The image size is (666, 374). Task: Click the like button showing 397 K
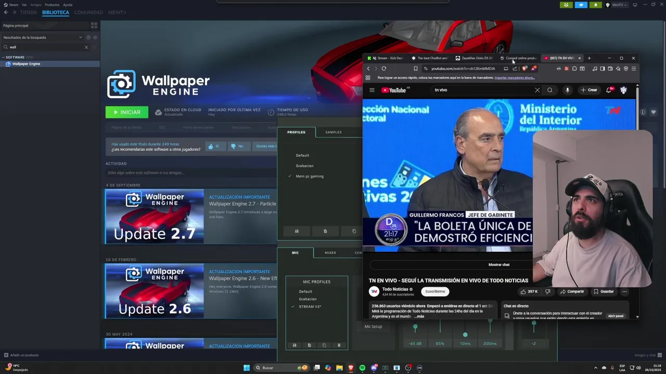coord(529,291)
